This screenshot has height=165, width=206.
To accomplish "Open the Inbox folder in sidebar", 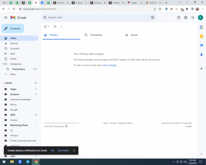I will point(19,38).
